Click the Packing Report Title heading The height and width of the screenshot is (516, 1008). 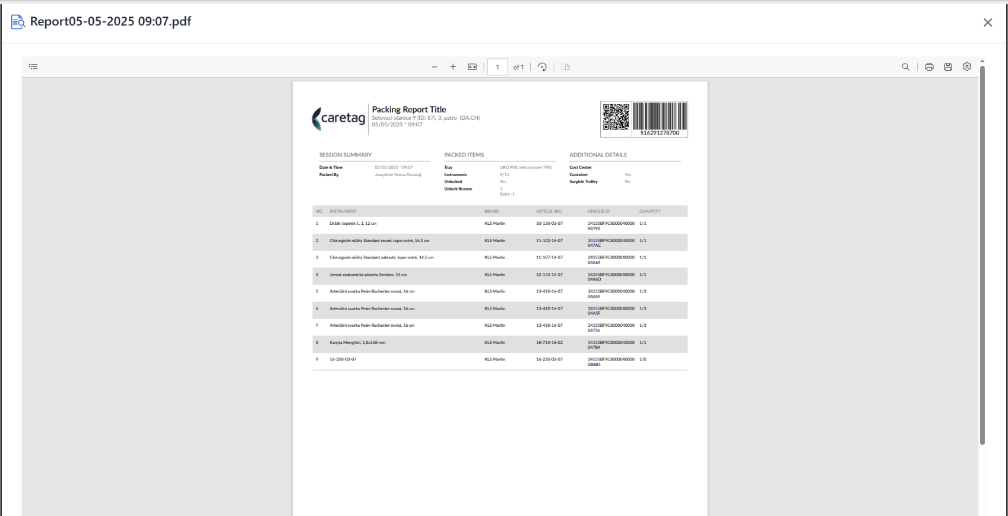[x=409, y=109]
